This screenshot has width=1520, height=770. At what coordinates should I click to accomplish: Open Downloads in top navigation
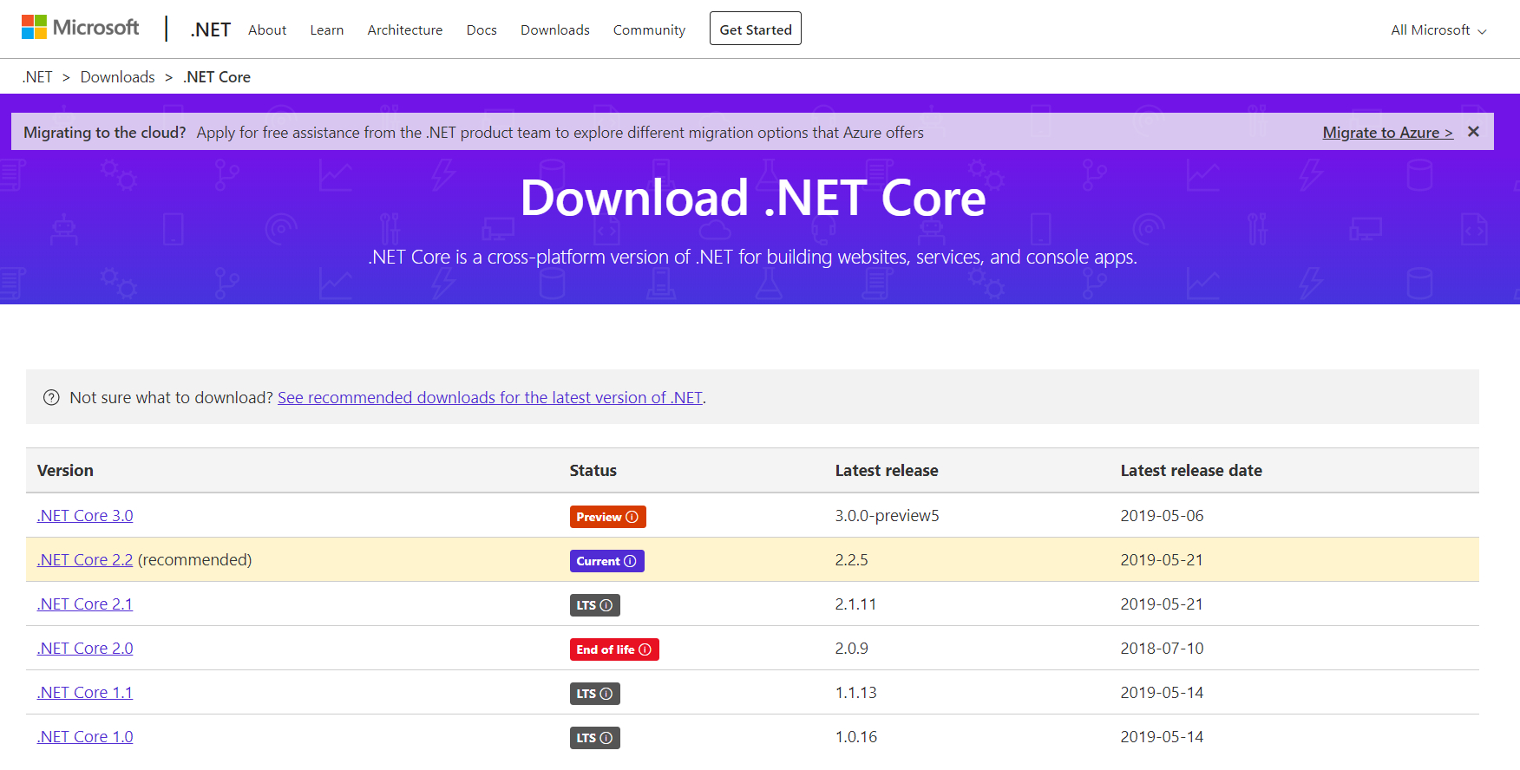[x=555, y=29]
